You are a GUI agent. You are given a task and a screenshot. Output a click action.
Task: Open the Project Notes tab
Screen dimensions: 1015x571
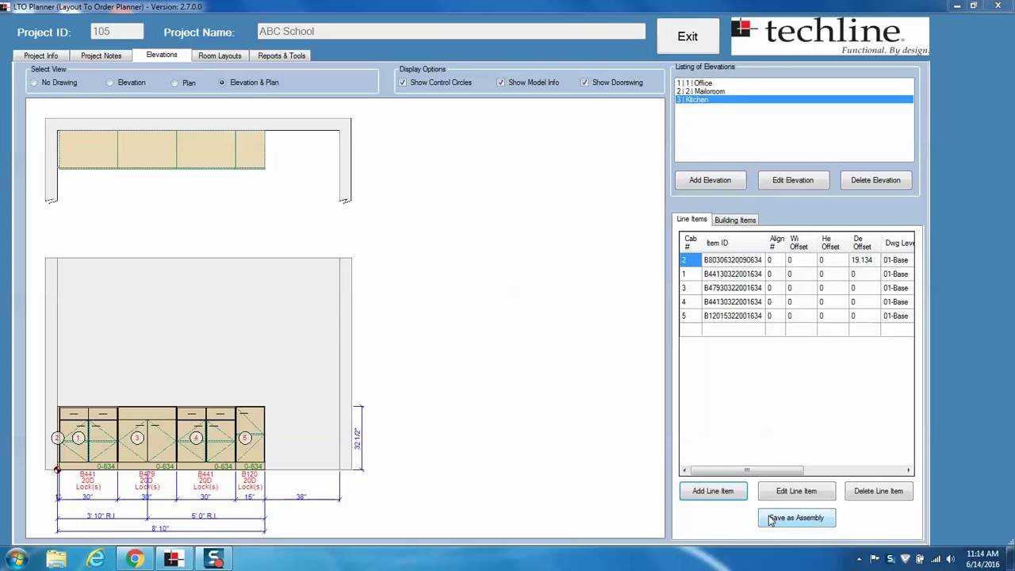click(x=101, y=56)
